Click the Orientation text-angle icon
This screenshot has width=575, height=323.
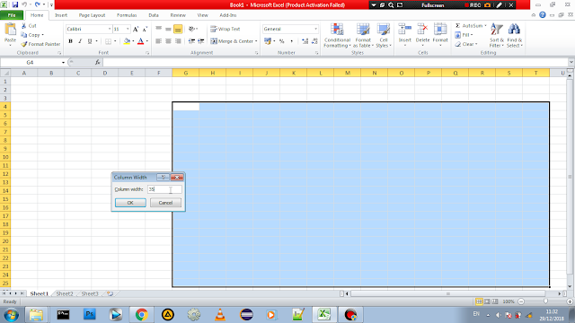pos(191,29)
